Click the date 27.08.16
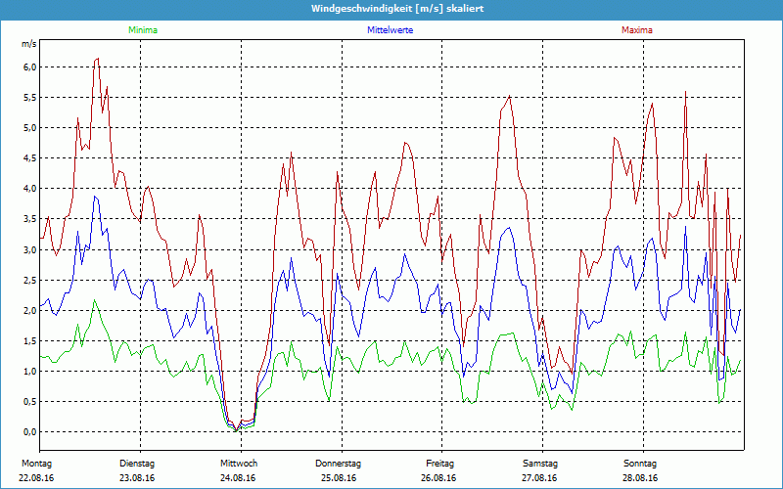 (539, 478)
